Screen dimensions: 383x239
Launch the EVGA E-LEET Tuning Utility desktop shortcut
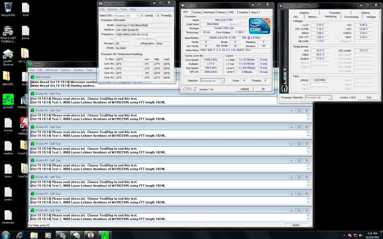[8, 34]
